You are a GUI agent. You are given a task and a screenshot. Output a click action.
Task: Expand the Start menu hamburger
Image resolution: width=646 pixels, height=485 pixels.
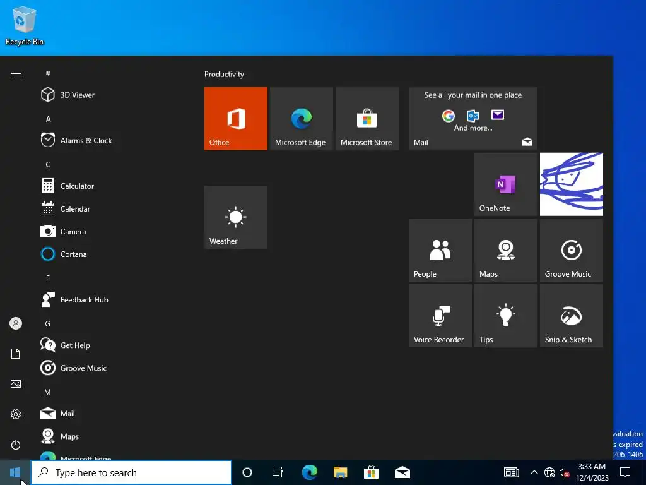pos(16,73)
